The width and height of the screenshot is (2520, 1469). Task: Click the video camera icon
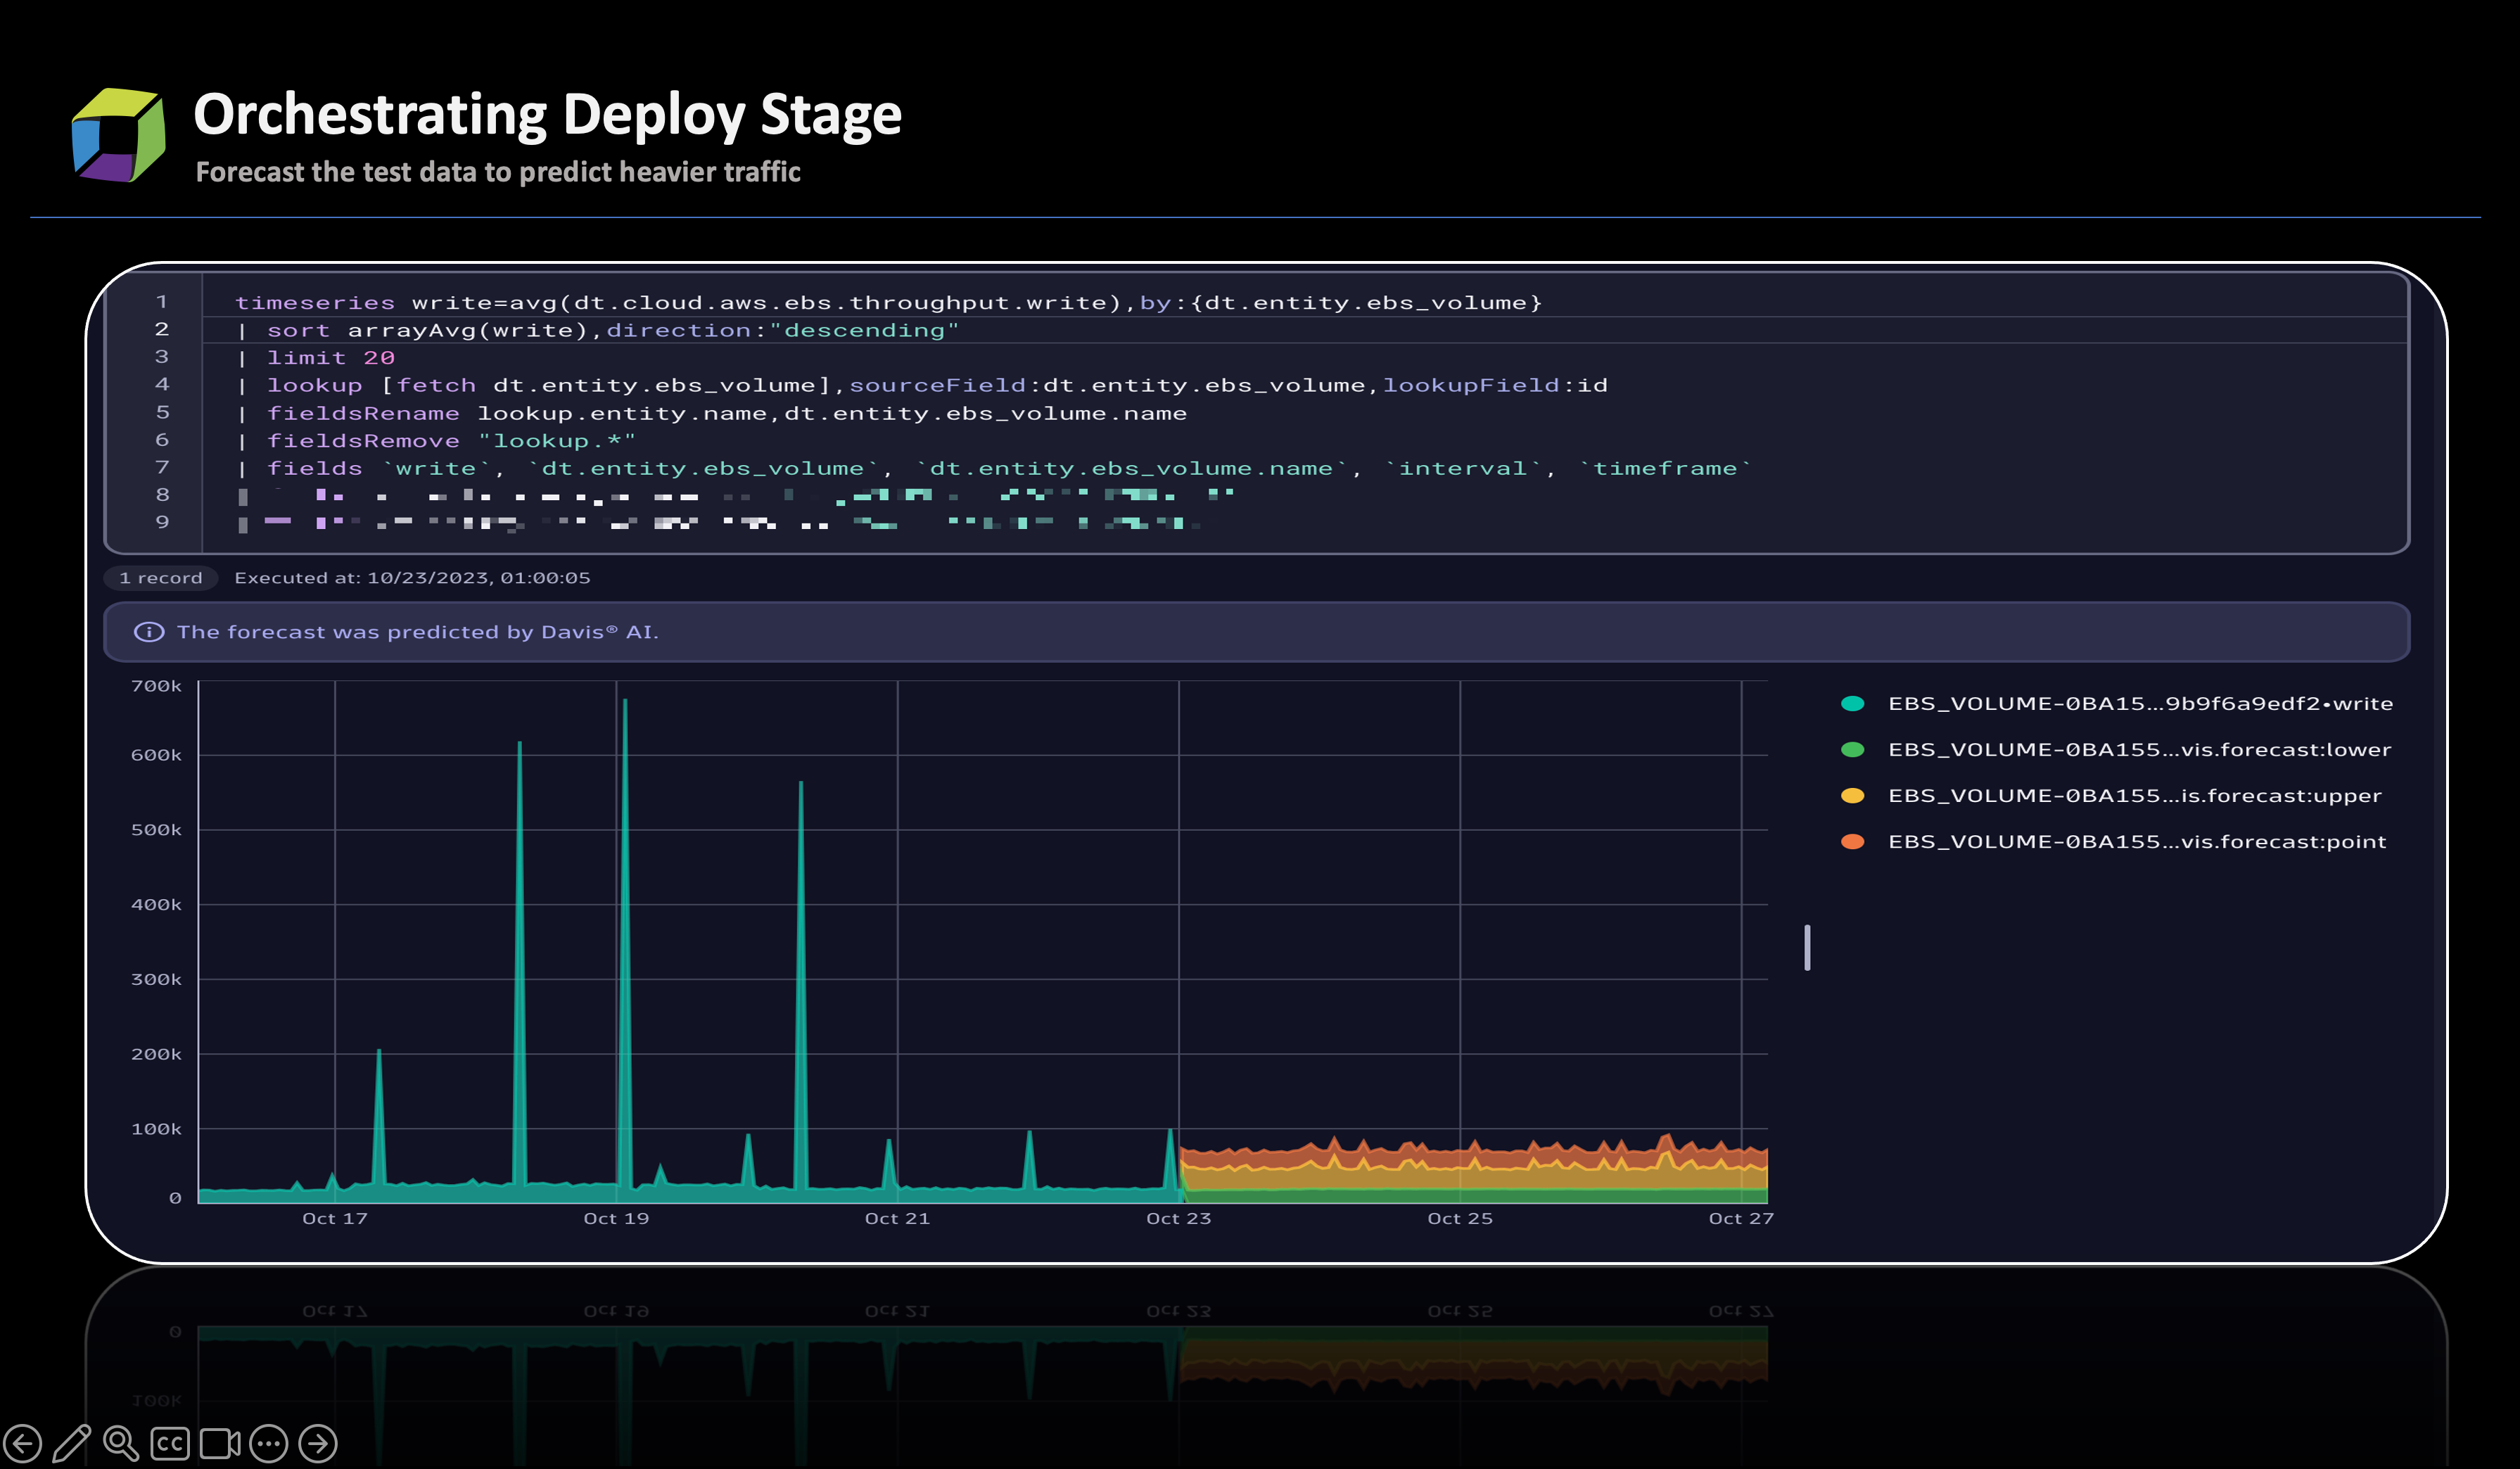pyautogui.click(x=219, y=1443)
